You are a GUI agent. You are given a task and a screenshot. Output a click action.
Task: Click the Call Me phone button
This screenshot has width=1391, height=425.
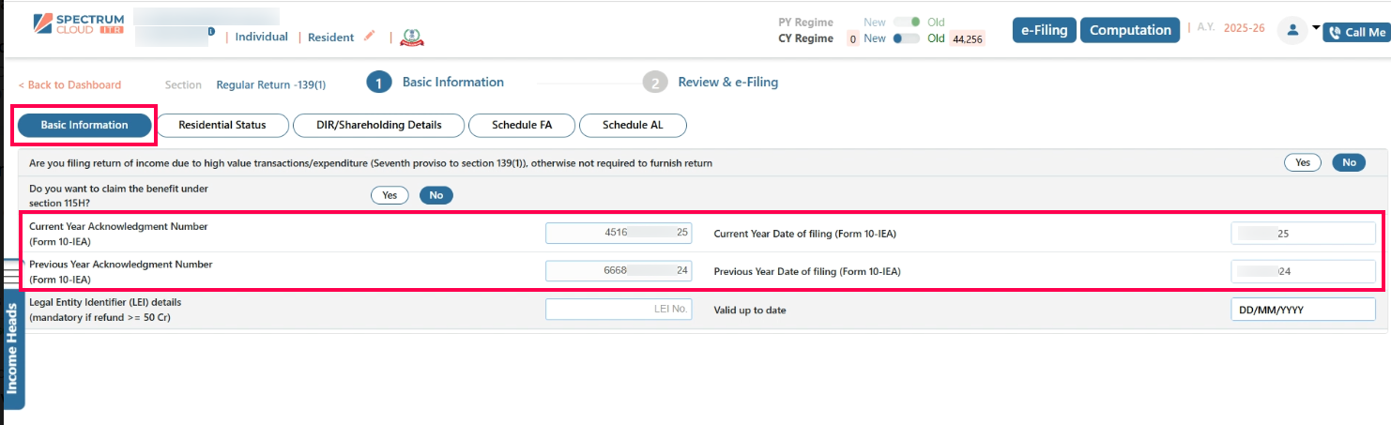coord(1356,32)
